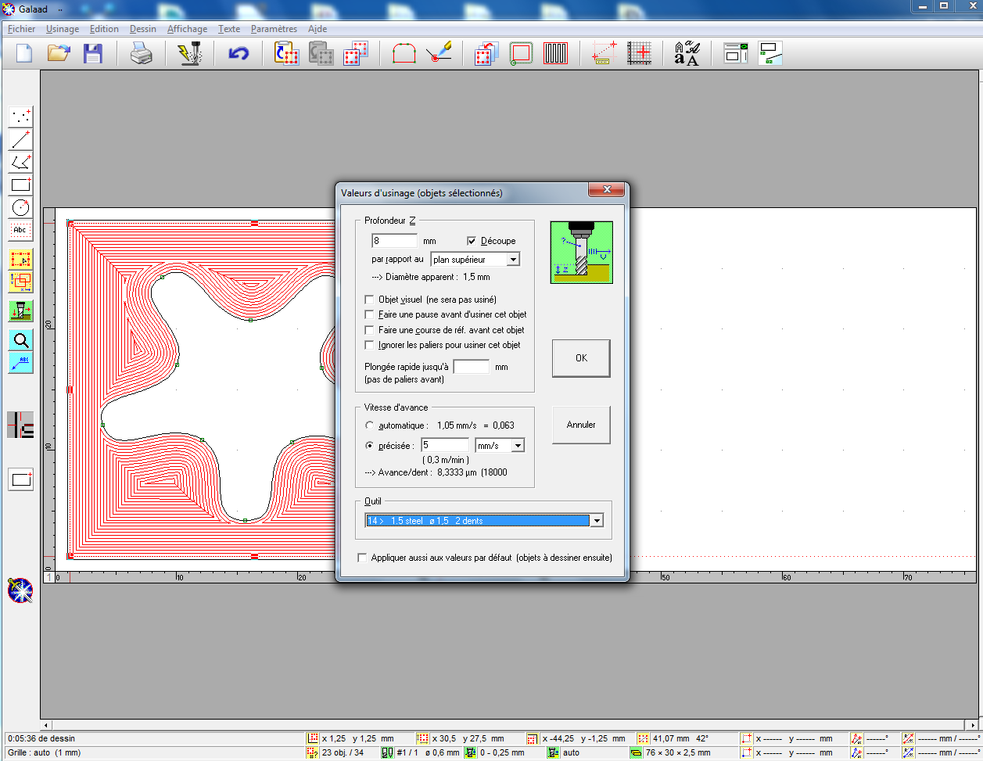Click the '76 × 30 × 2,5 mm' status entry
This screenshot has width=983, height=761.
point(678,752)
